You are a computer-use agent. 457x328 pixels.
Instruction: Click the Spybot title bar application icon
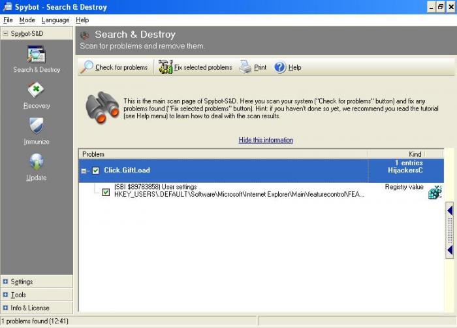tap(7, 7)
